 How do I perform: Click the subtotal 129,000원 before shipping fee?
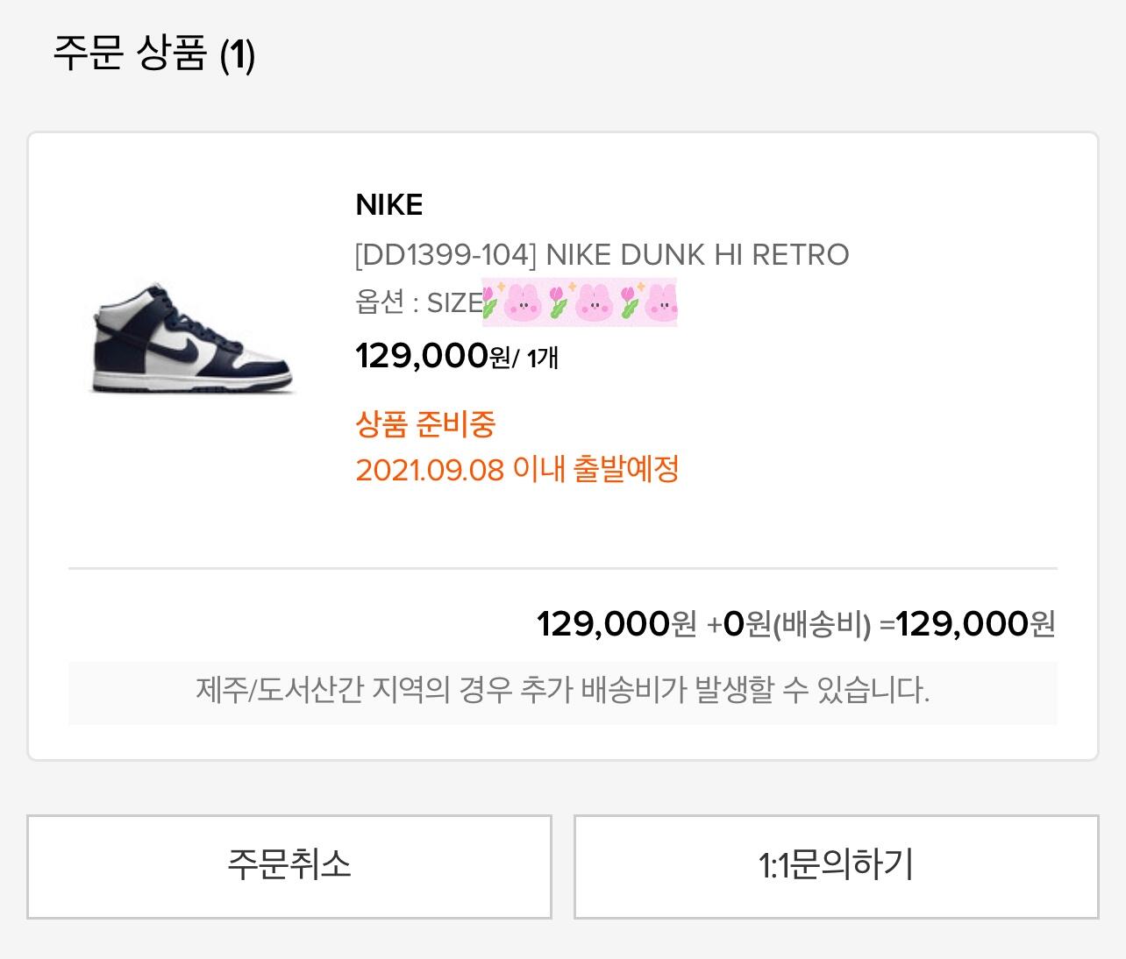point(616,624)
